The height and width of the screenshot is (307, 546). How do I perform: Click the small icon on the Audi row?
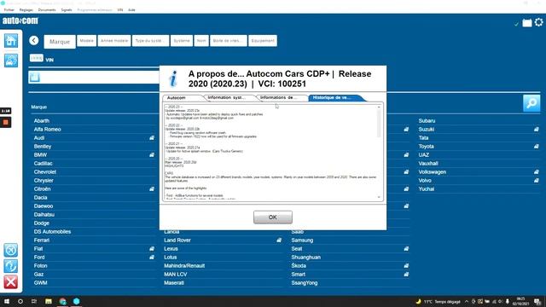pyautogui.click(x=152, y=138)
